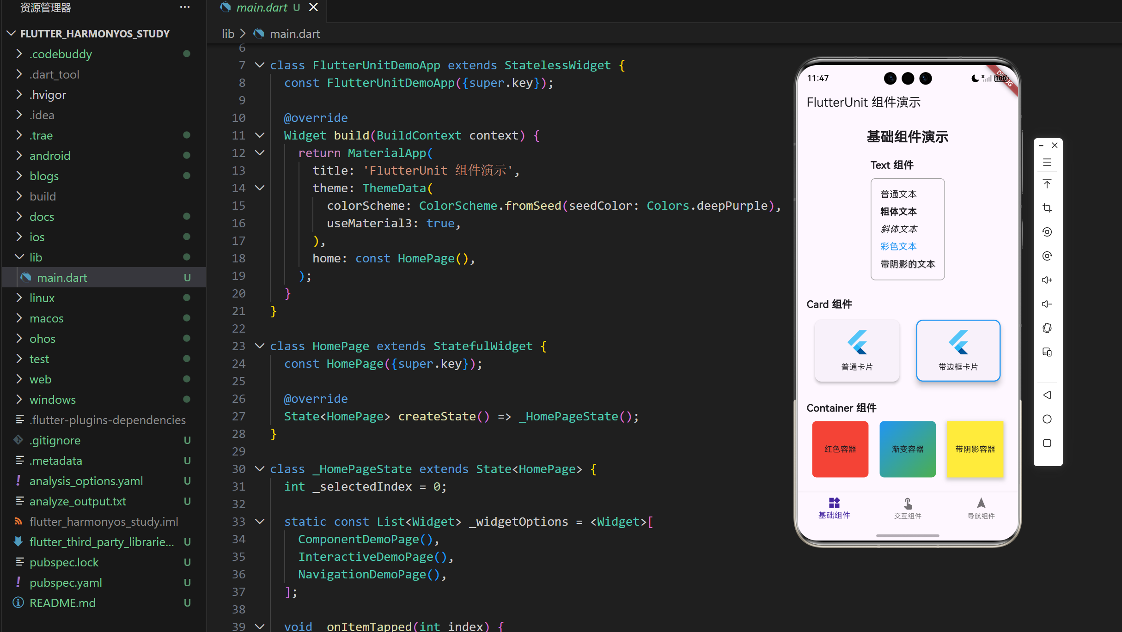Fold the ThemeData block at line 14
1122x632 pixels.
click(260, 188)
